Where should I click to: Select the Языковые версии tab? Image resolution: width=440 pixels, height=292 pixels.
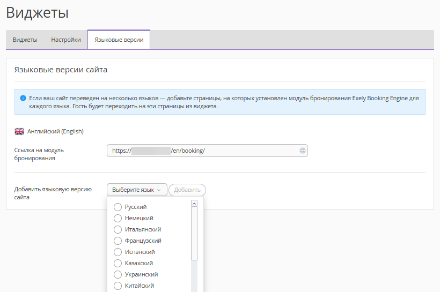119,40
